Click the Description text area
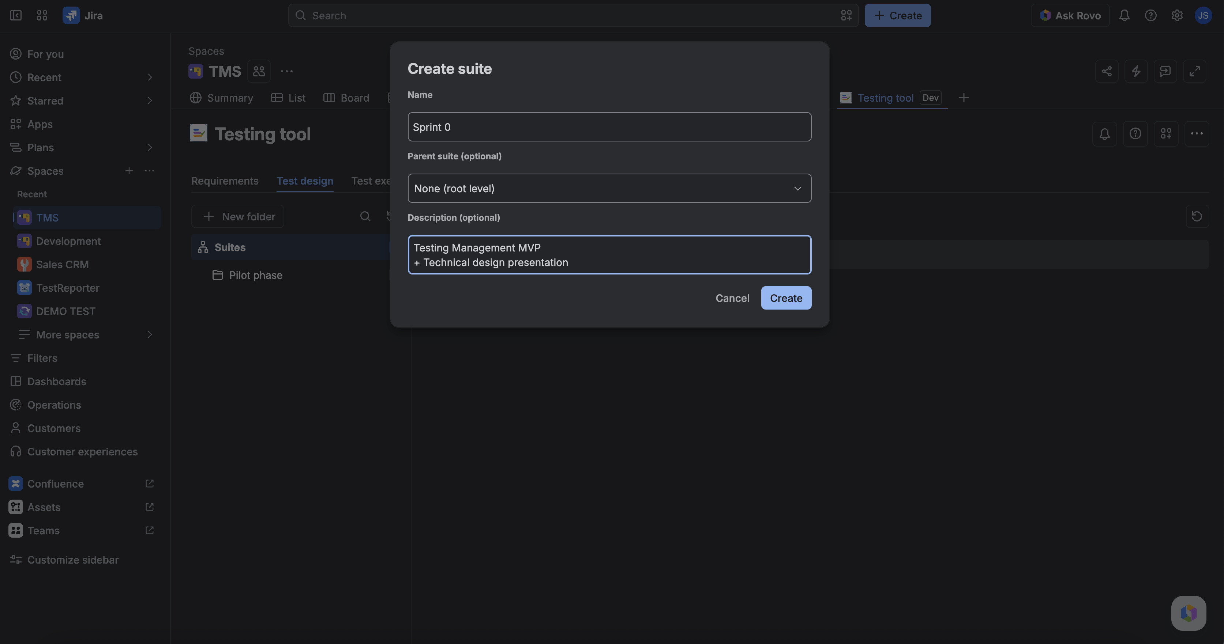Image resolution: width=1224 pixels, height=644 pixels. click(609, 255)
